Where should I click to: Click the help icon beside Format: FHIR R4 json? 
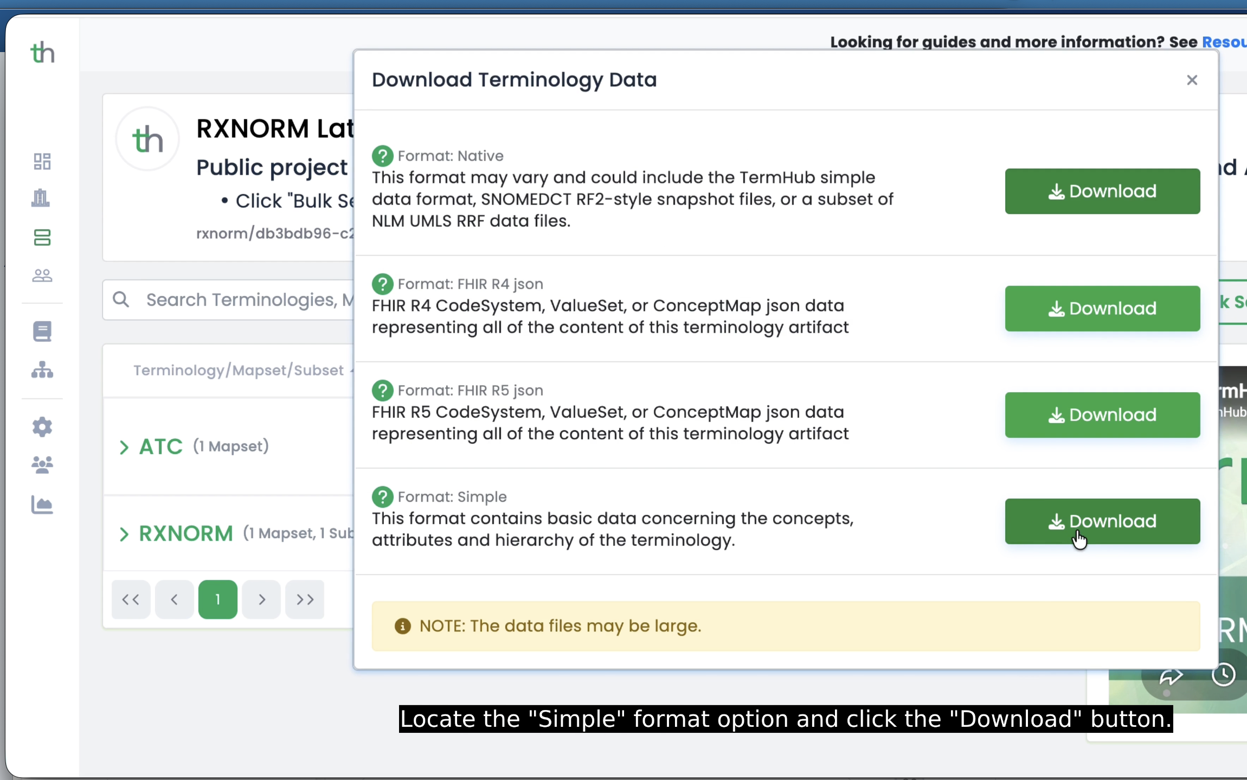point(383,284)
